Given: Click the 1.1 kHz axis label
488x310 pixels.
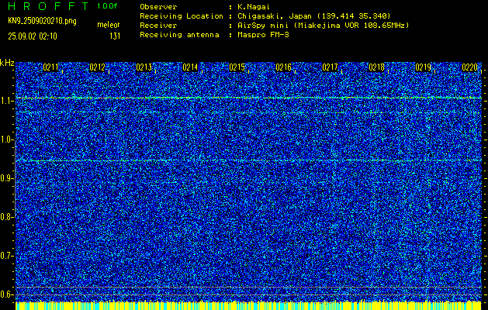Looking at the screenshot, I should pyautogui.click(x=6, y=101).
